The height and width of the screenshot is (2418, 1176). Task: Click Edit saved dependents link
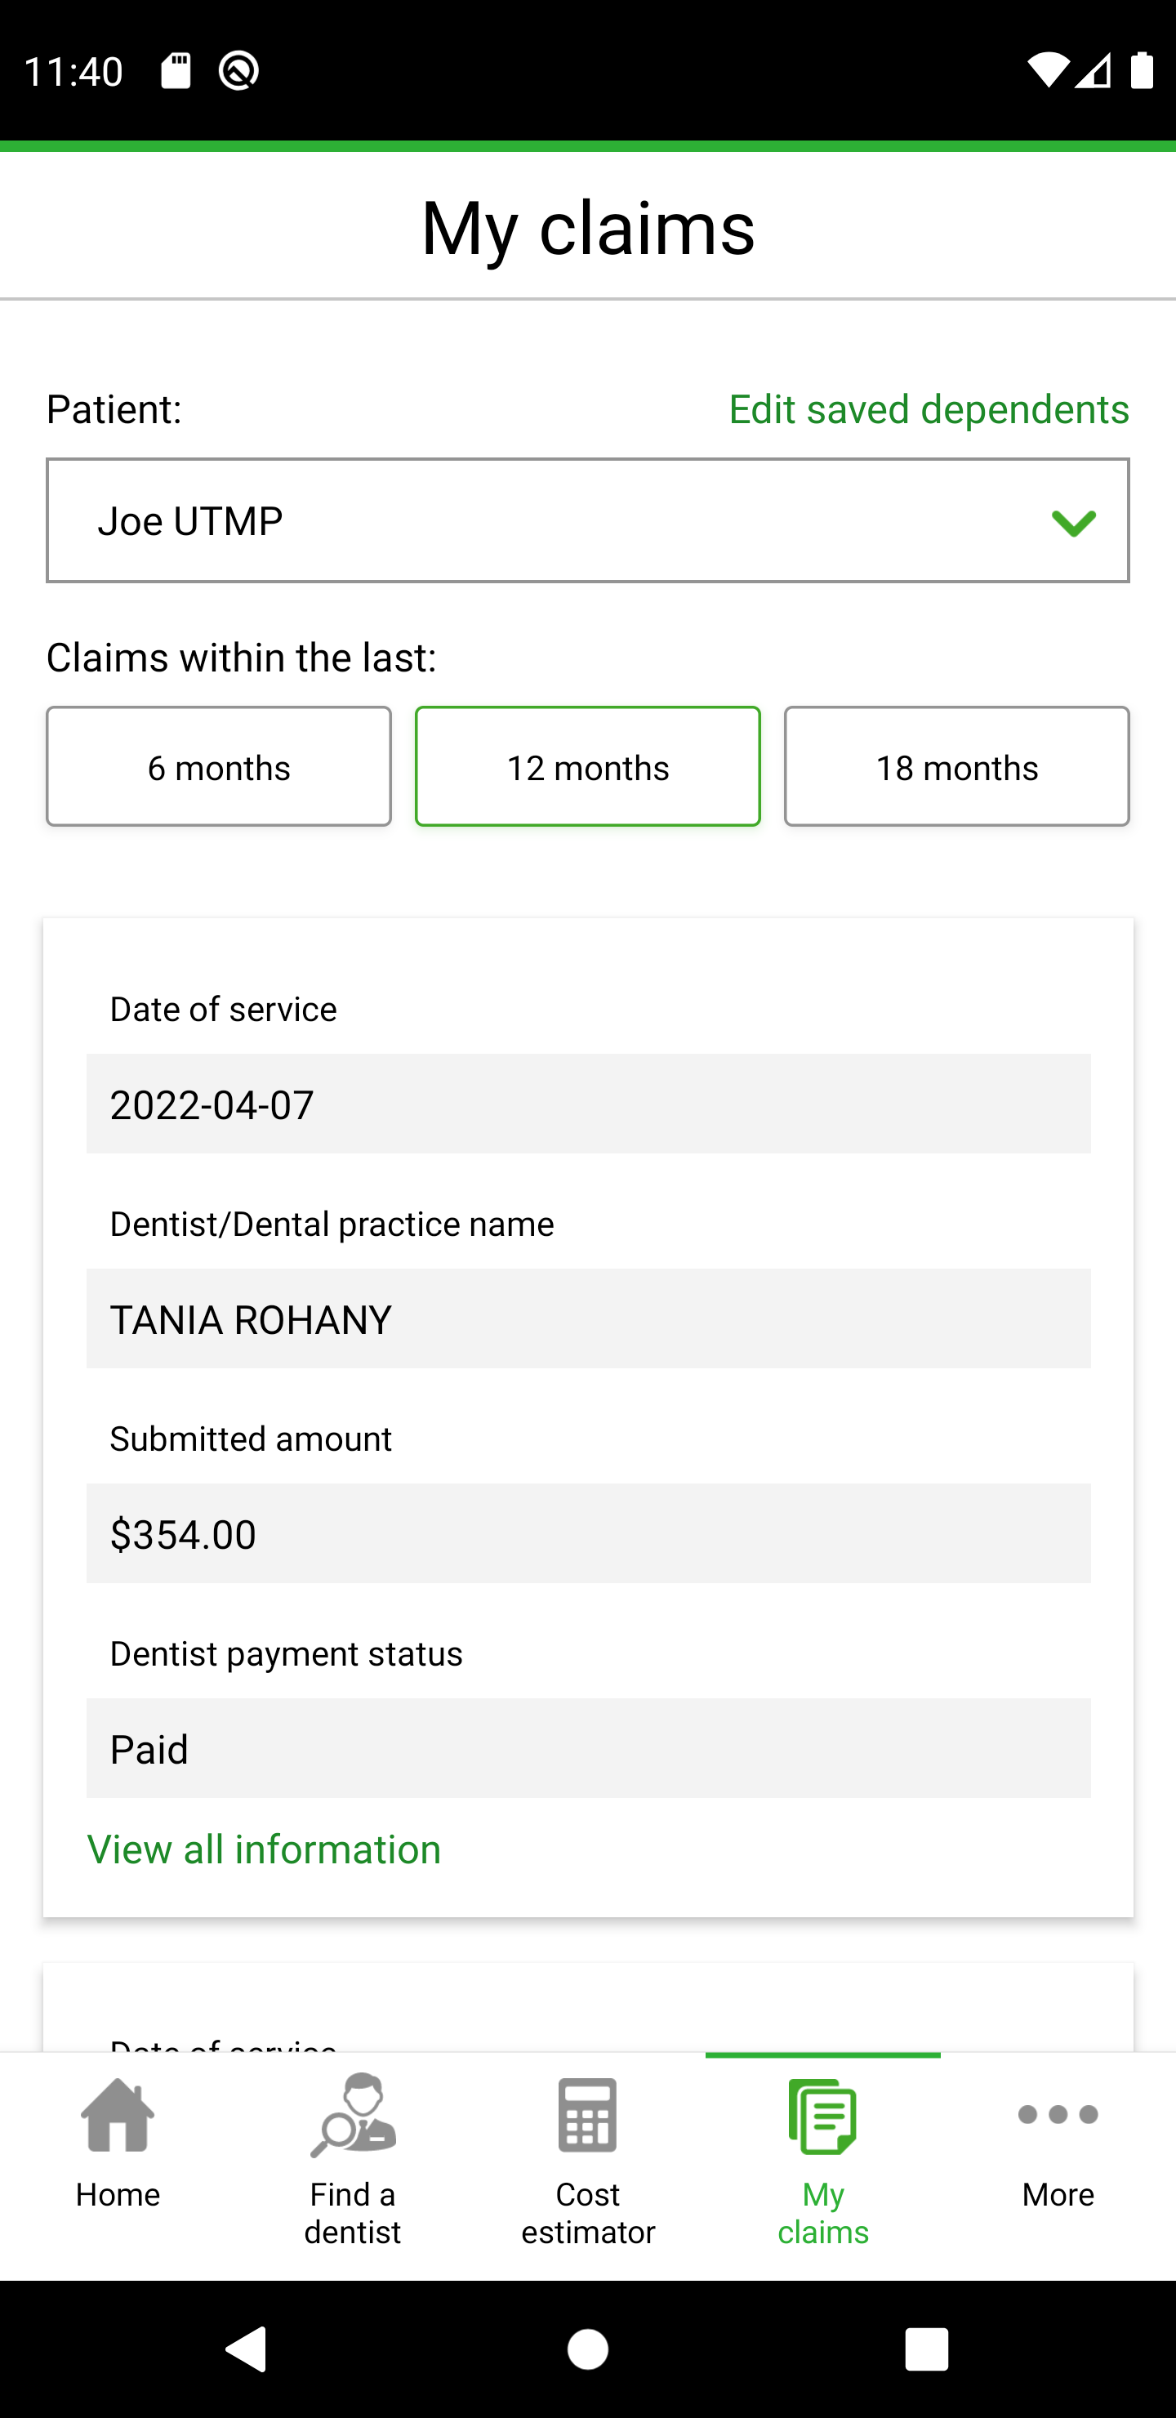tap(929, 409)
